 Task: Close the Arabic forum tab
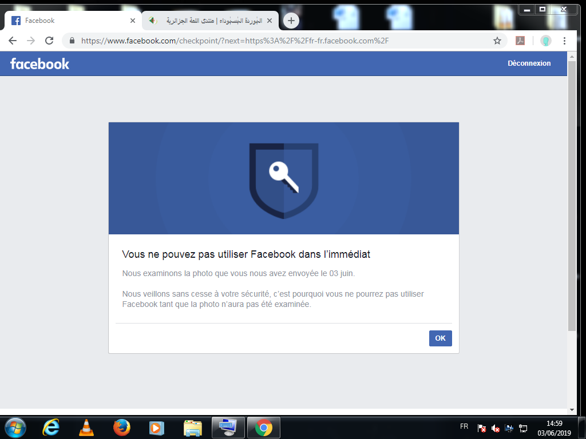click(x=270, y=21)
